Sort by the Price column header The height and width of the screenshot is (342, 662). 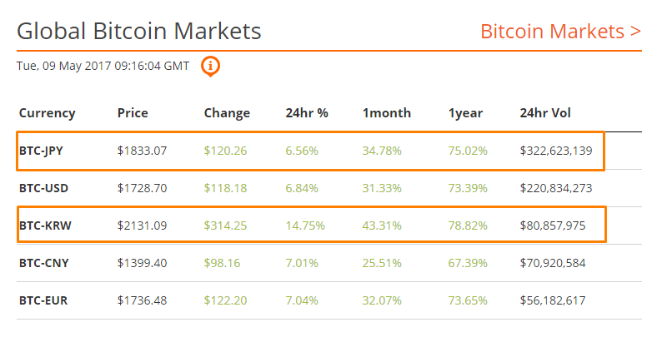click(x=133, y=113)
